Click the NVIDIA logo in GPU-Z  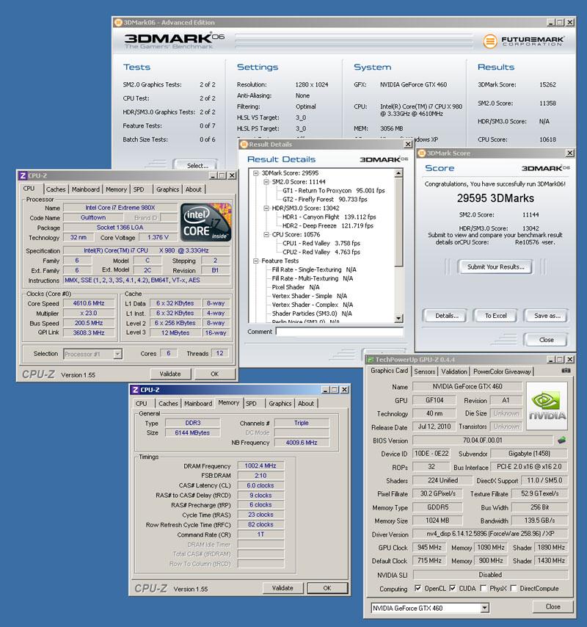(x=547, y=406)
